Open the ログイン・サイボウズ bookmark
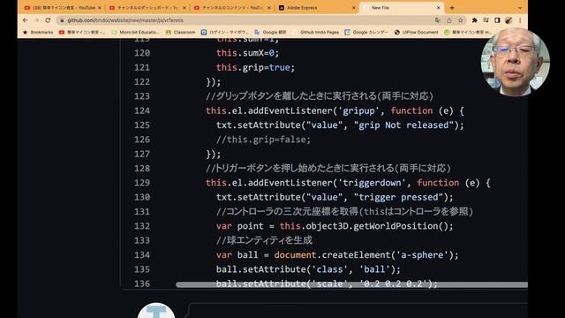The height and width of the screenshot is (318, 565). (x=225, y=32)
